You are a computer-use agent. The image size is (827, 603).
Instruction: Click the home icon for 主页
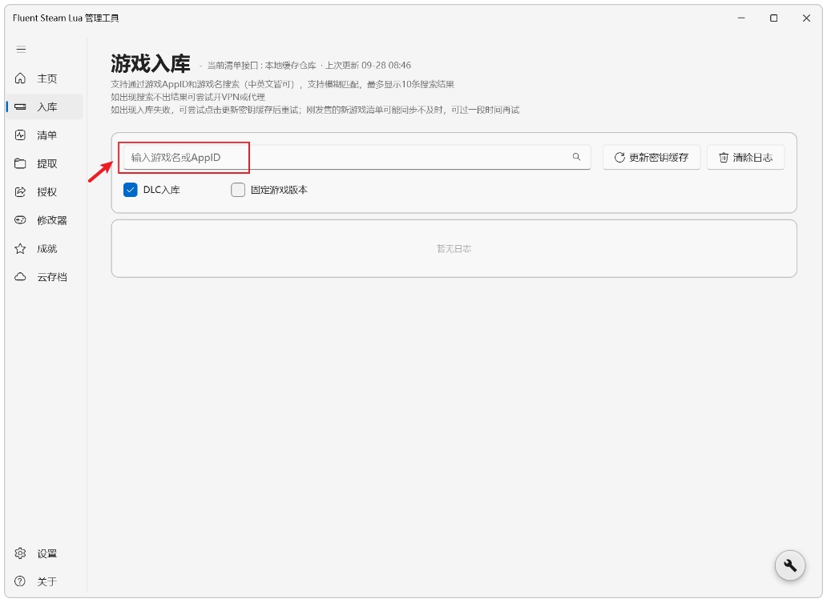[20, 78]
